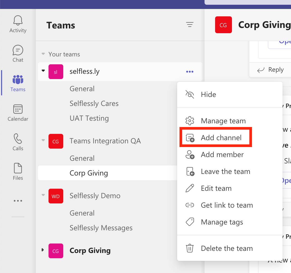
Task: Choose Leave the team entry
Action: pos(230,172)
